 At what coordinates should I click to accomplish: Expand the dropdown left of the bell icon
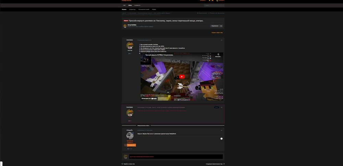coord(203,0)
